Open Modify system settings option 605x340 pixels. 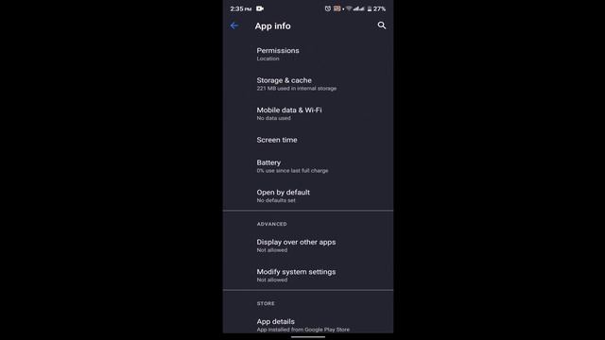[308, 275]
